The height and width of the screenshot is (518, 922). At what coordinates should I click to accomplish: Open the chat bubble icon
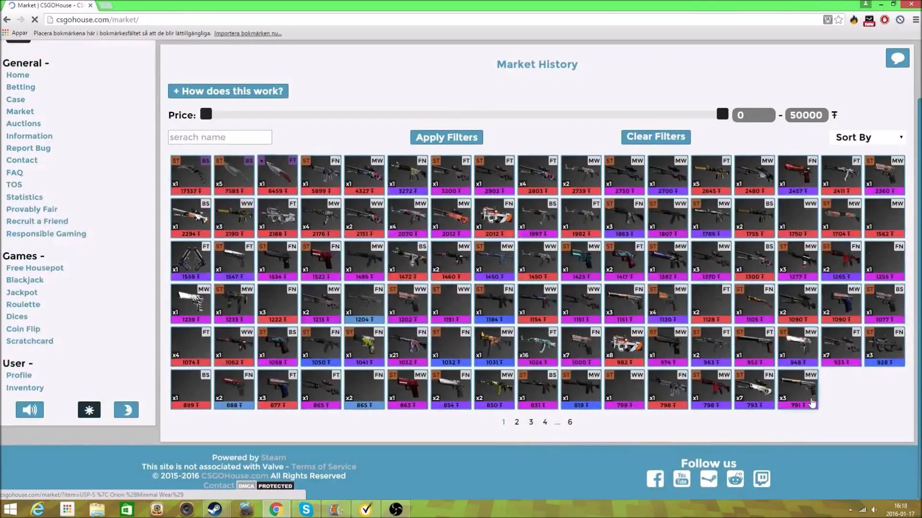[898, 58]
